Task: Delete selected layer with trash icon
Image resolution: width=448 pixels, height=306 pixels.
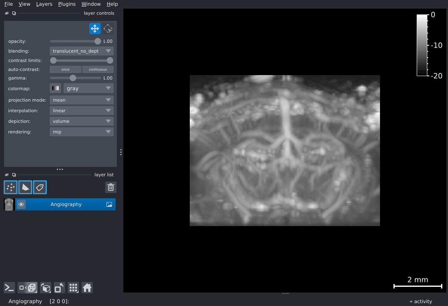Action: coord(110,188)
